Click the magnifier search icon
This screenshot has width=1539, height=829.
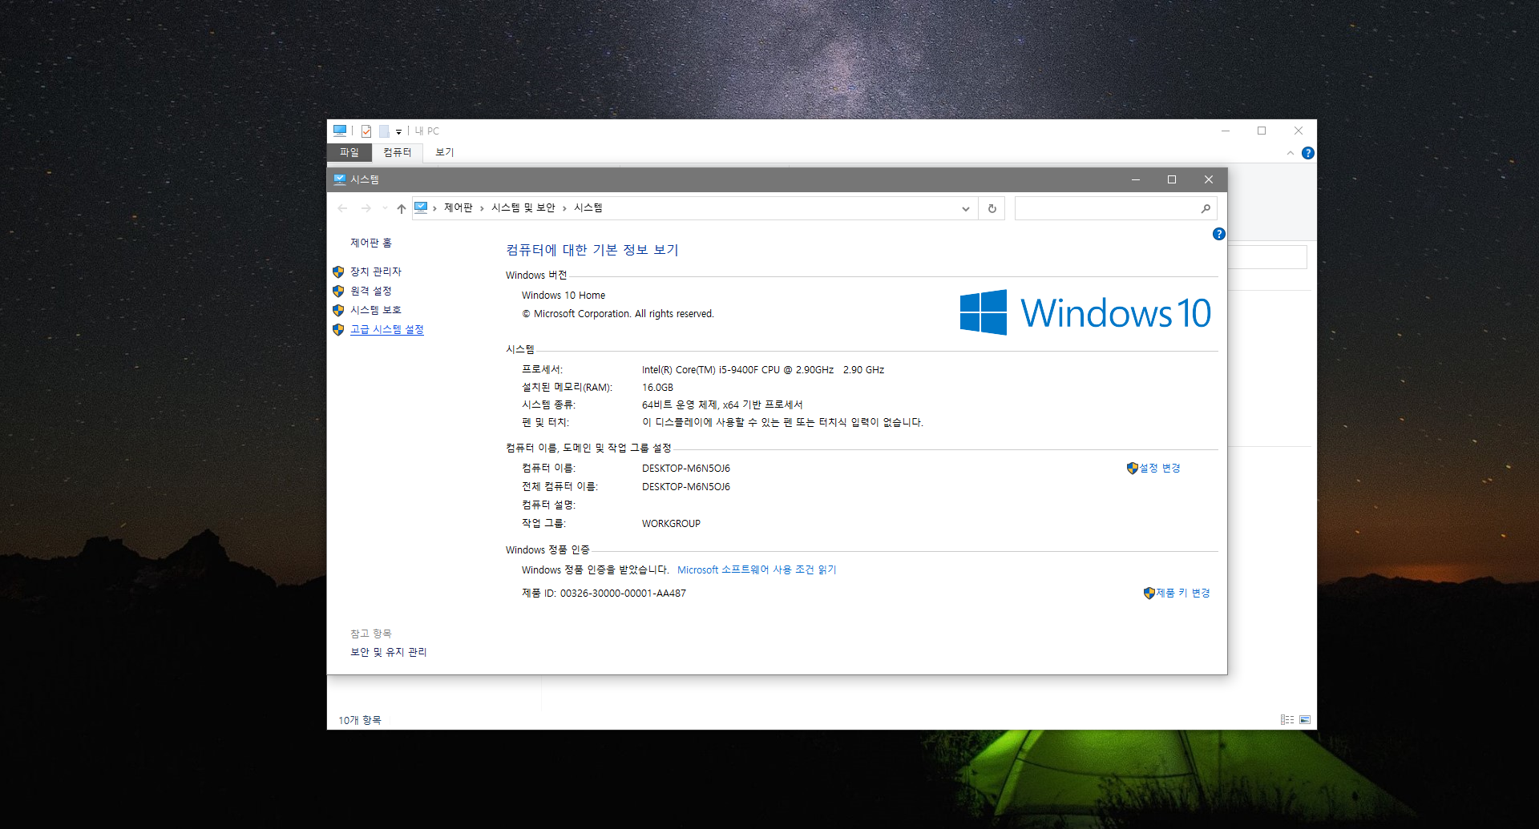(x=1206, y=208)
